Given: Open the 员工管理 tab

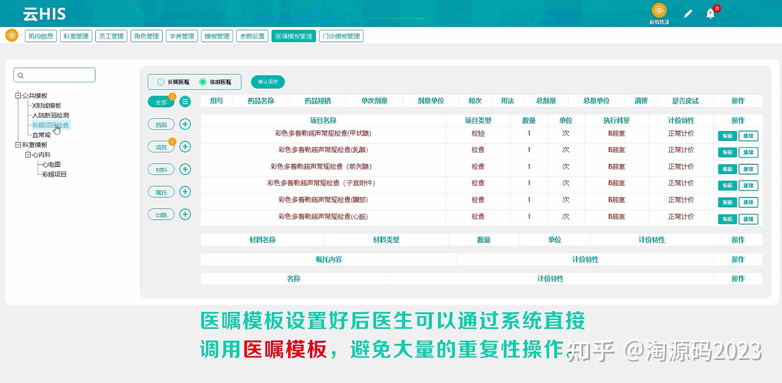Looking at the screenshot, I should click(112, 36).
